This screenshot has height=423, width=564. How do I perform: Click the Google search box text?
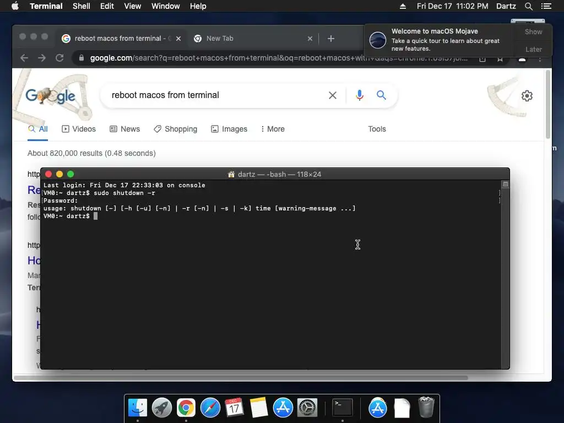pyautogui.click(x=165, y=95)
